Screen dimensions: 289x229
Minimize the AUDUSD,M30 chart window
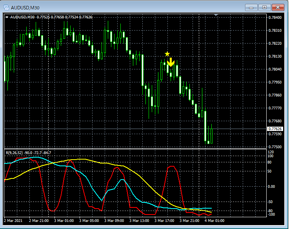tap(251, 7)
